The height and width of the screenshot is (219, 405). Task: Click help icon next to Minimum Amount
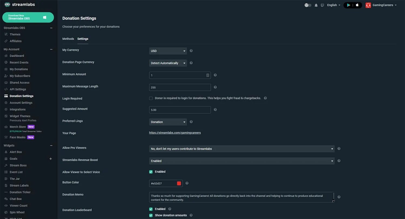(x=215, y=75)
